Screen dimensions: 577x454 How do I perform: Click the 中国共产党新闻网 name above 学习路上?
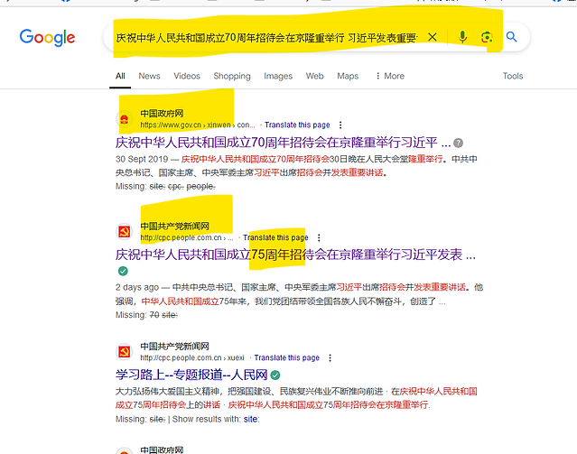coord(174,347)
